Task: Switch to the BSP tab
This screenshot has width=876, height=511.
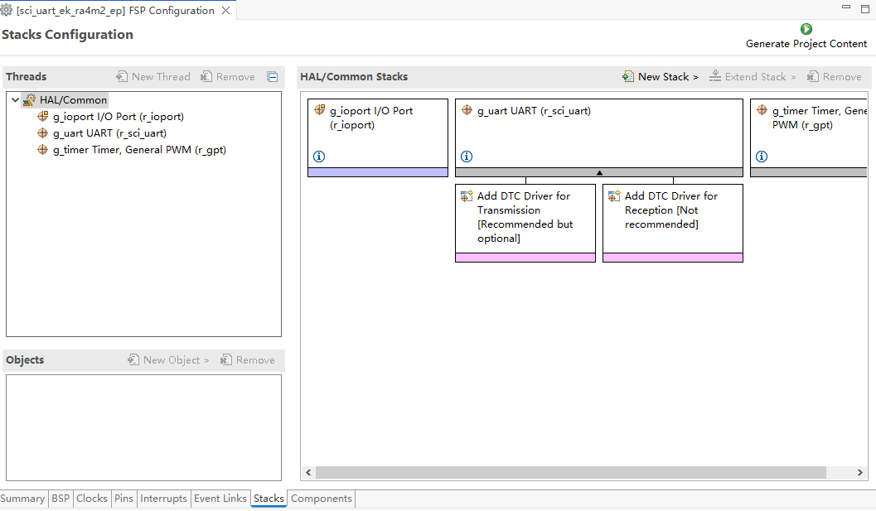Action: coord(60,498)
